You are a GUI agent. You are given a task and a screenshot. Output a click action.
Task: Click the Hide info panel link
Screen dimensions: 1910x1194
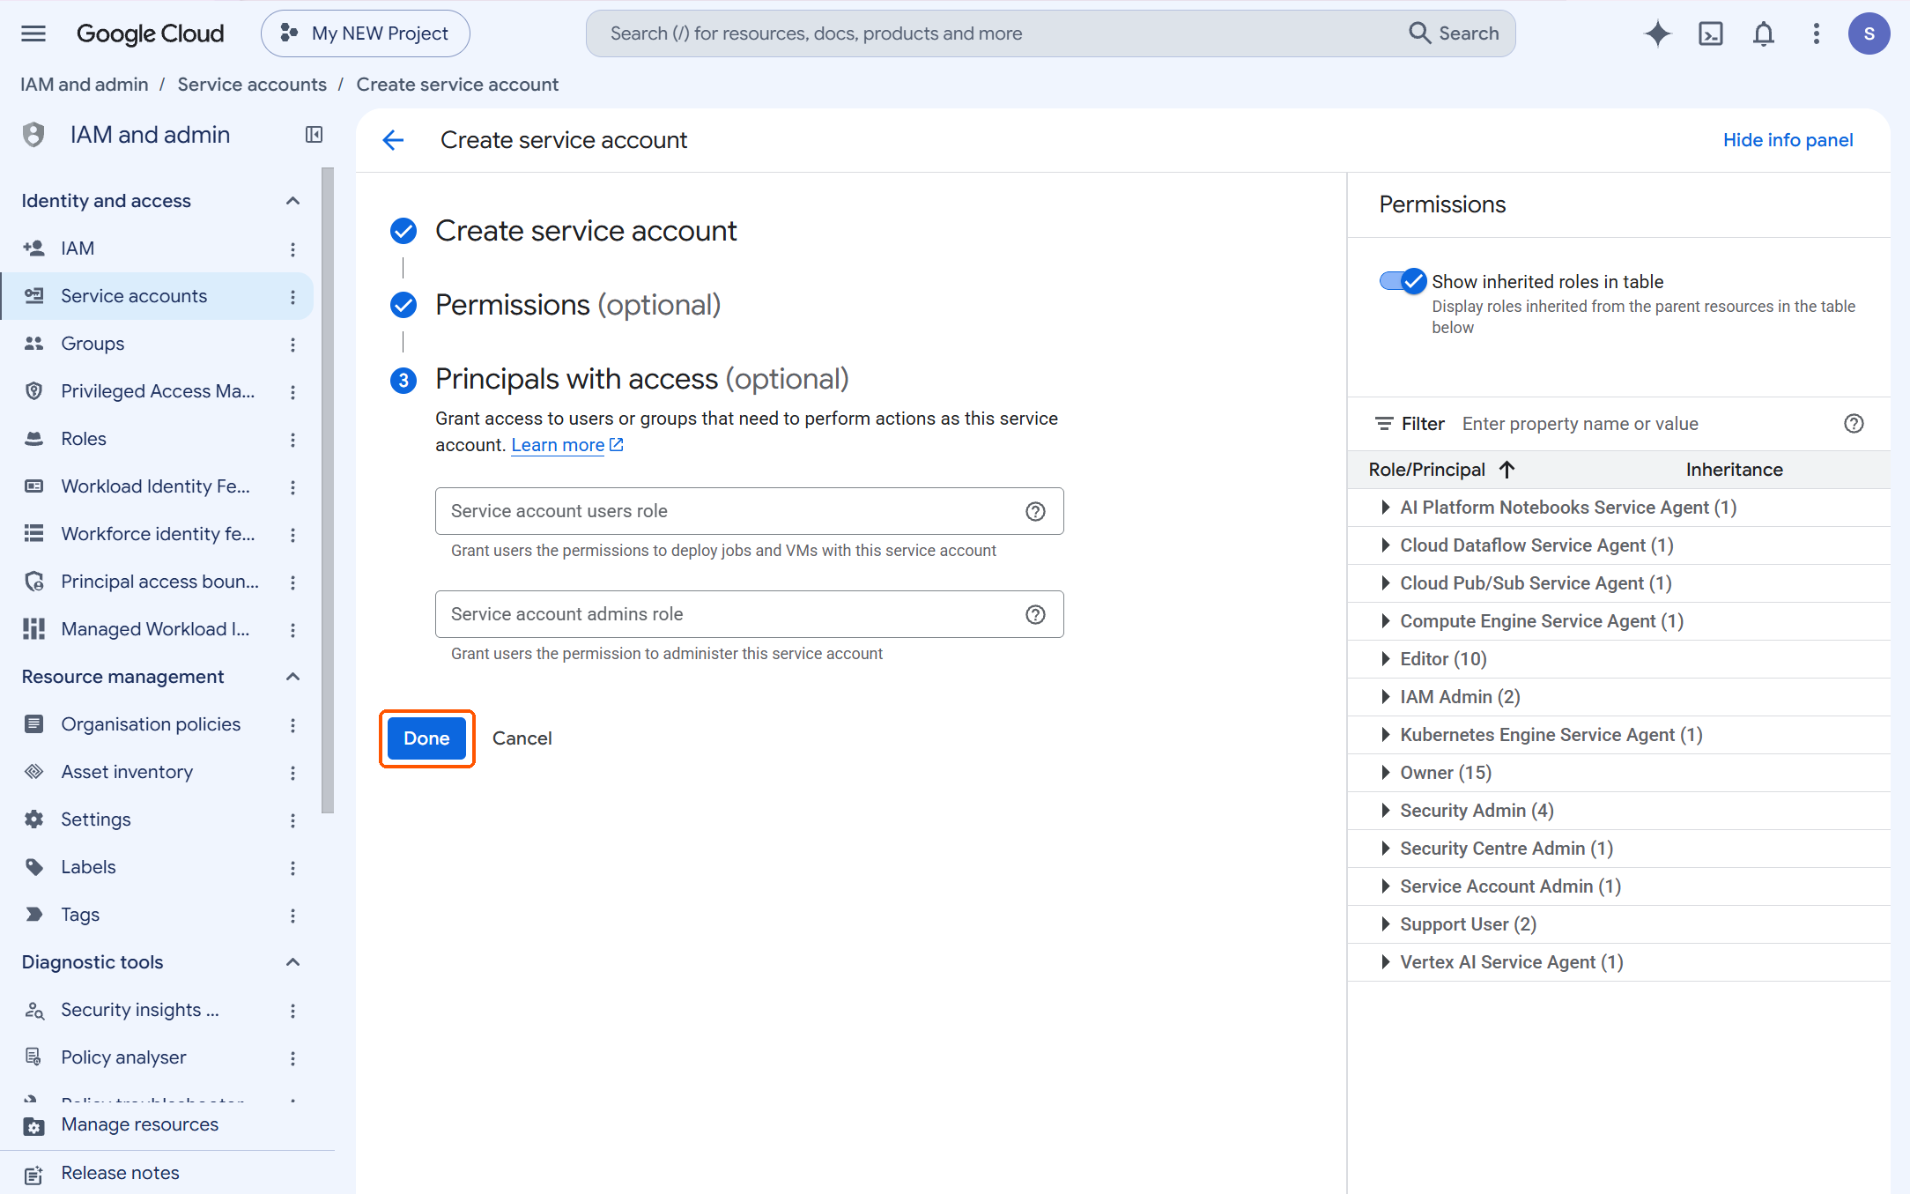click(1788, 140)
